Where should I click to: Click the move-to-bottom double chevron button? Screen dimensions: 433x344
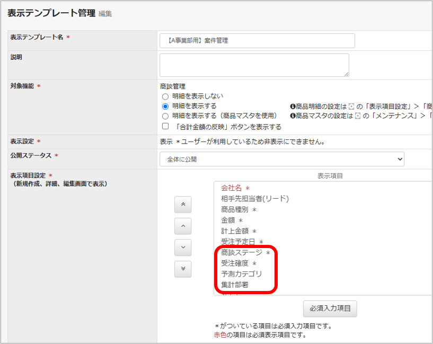click(x=183, y=269)
